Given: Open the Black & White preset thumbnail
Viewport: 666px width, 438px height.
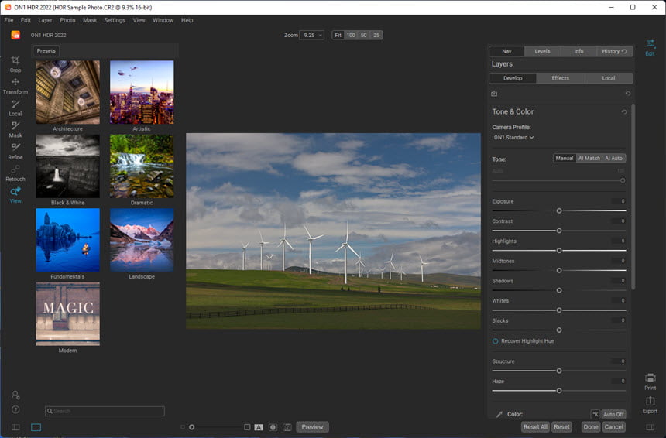Looking at the screenshot, I should click(x=68, y=166).
